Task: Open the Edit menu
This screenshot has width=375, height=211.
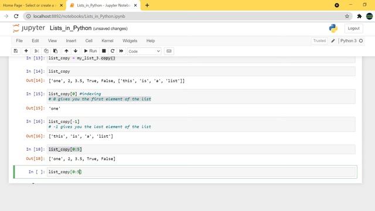Action: [x=35, y=40]
